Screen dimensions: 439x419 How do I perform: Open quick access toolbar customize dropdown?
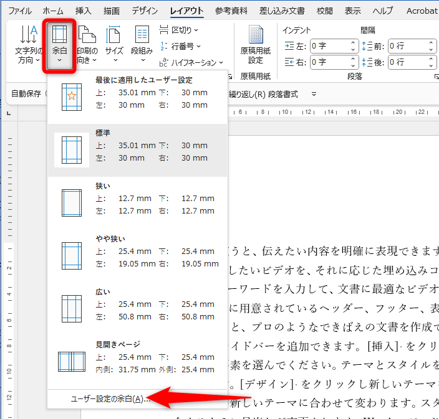click(x=314, y=95)
